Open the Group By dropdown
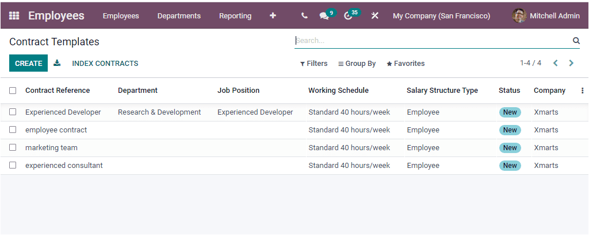 point(357,64)
